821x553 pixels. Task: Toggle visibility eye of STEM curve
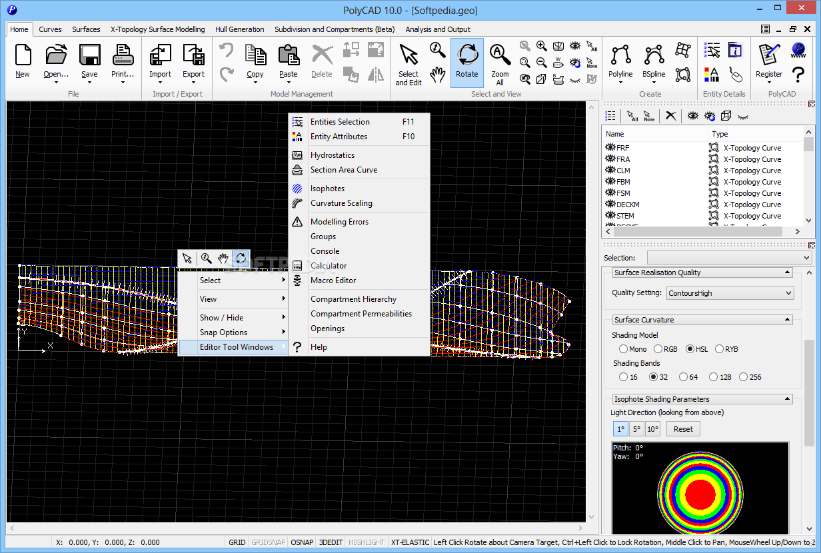pyautogui.click(x=610, y=216)
